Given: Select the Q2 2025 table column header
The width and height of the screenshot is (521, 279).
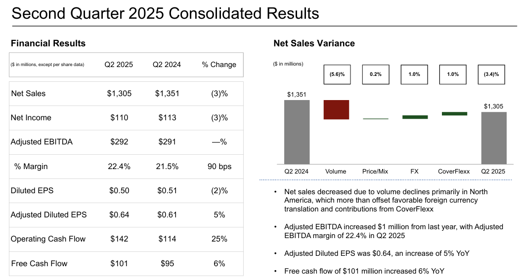Looking at the screenshot, I should tap(119, 65).
